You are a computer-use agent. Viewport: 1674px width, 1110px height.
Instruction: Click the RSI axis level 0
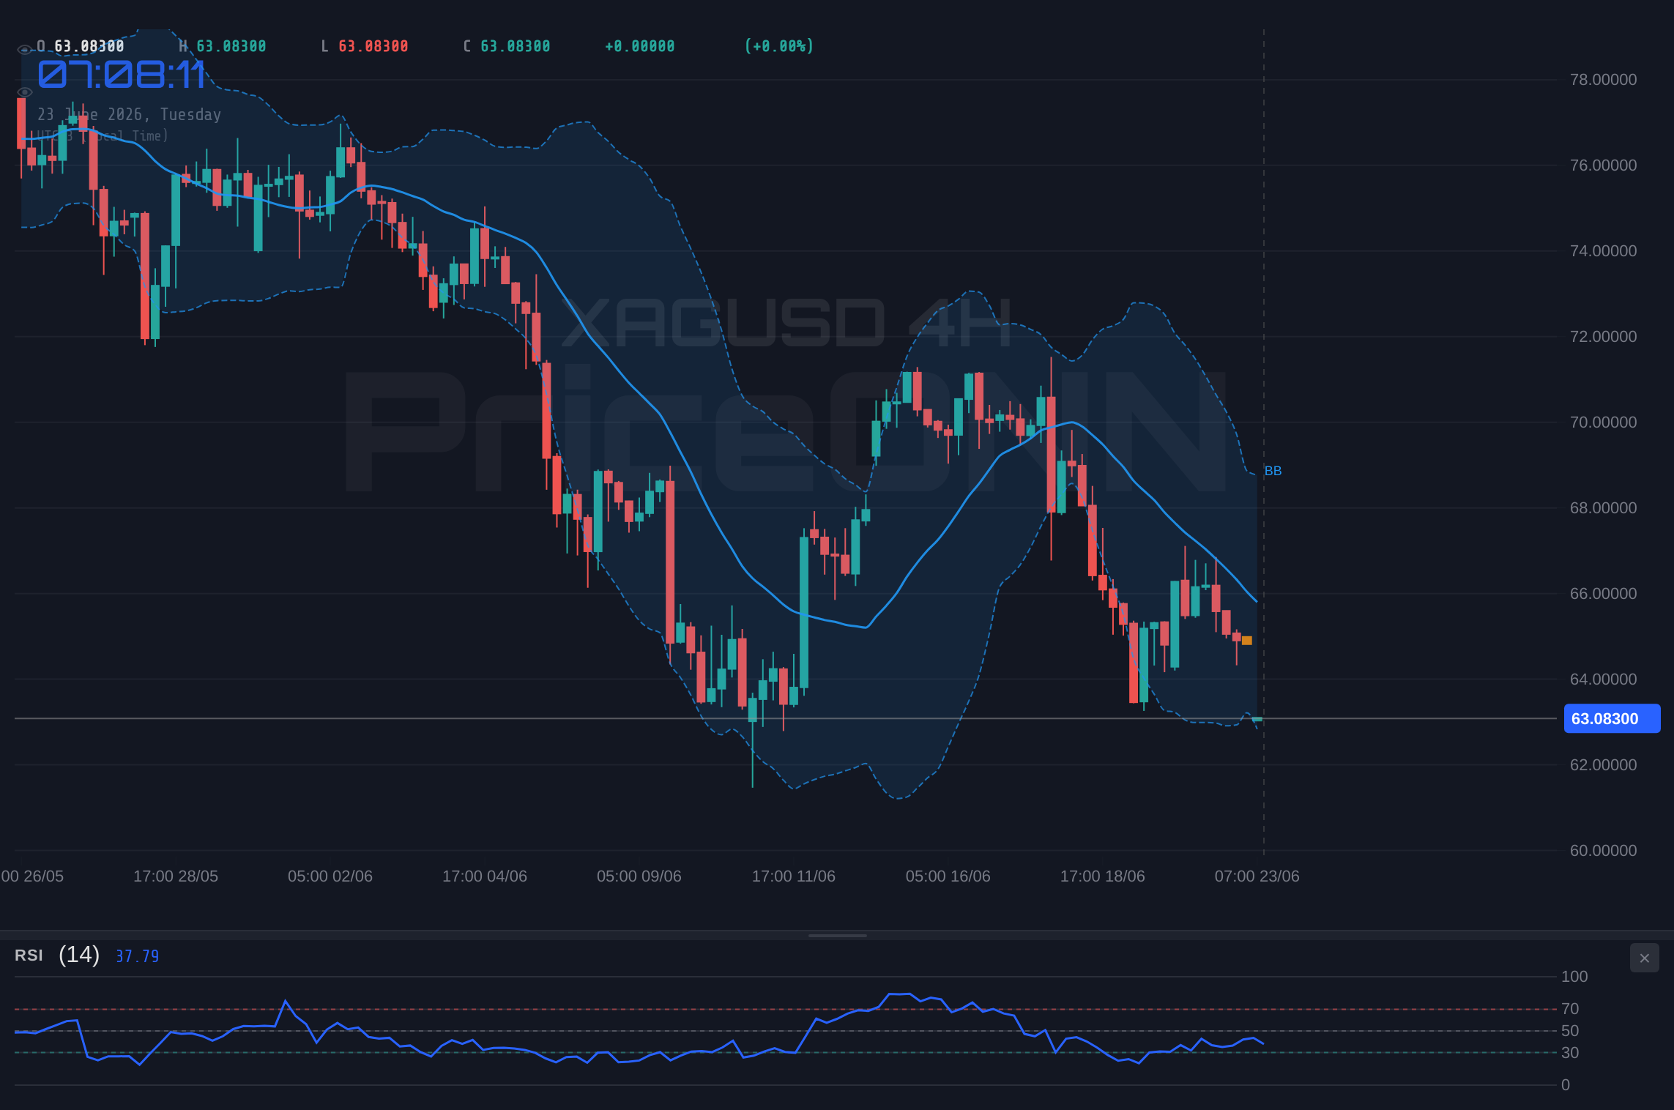(1566, 1085)
